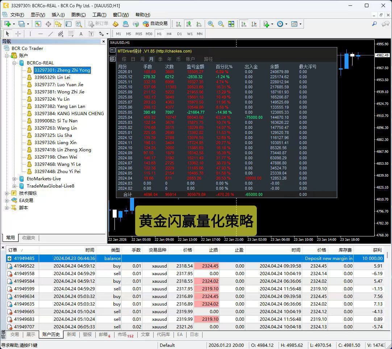Select the 年 tab in MTDriver panel
This screenshot has width=392, height=349.
coord(169,59)
